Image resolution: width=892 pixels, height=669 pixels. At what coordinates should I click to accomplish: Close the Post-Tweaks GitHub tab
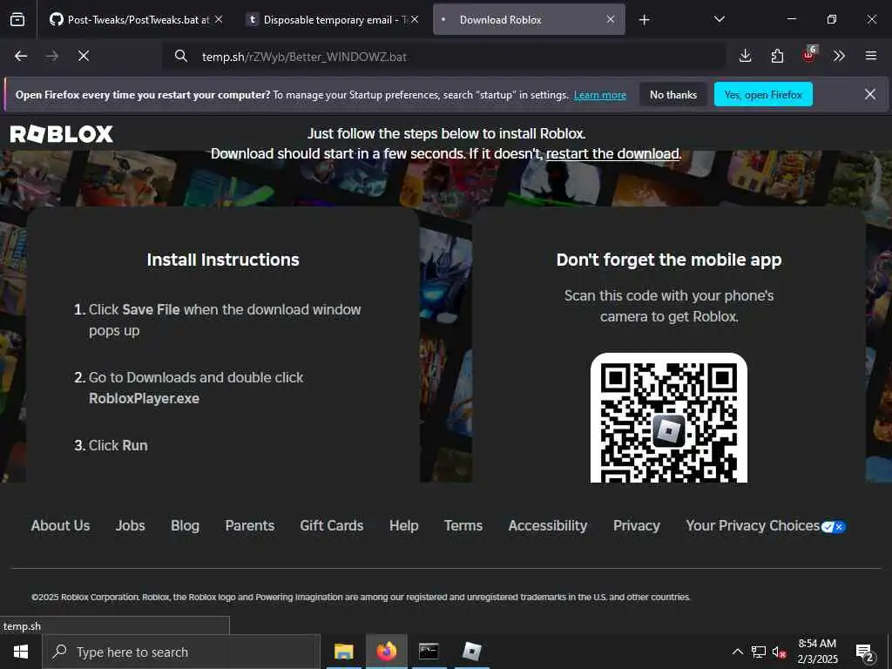(219, 19)
